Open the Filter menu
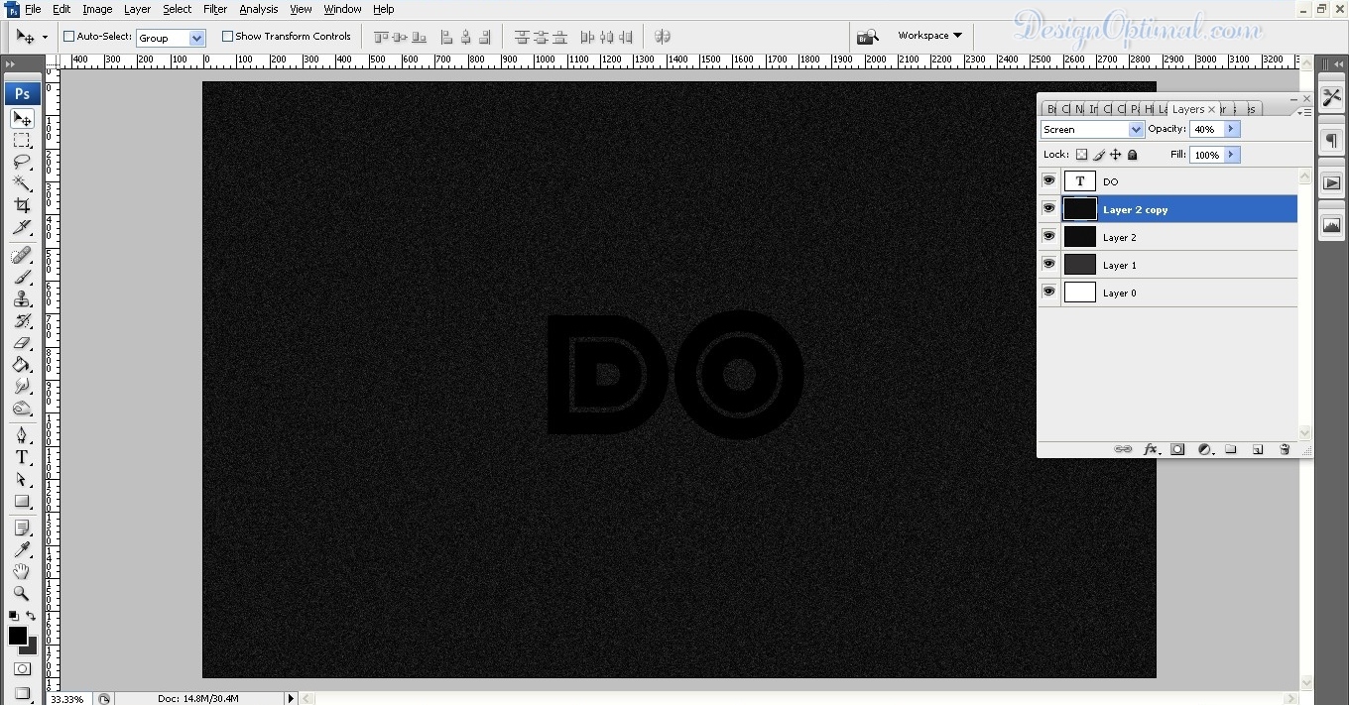Viewport: 1349px width, 705px height. (215, 9)
